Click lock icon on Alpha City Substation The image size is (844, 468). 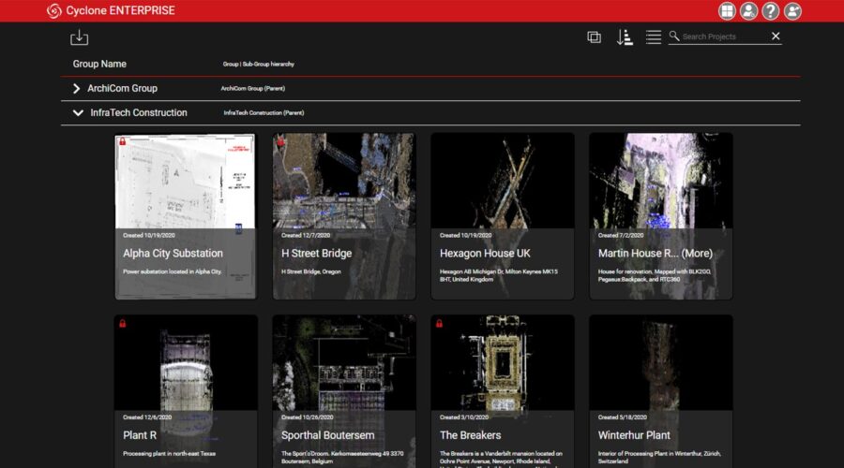pos(123,141)
